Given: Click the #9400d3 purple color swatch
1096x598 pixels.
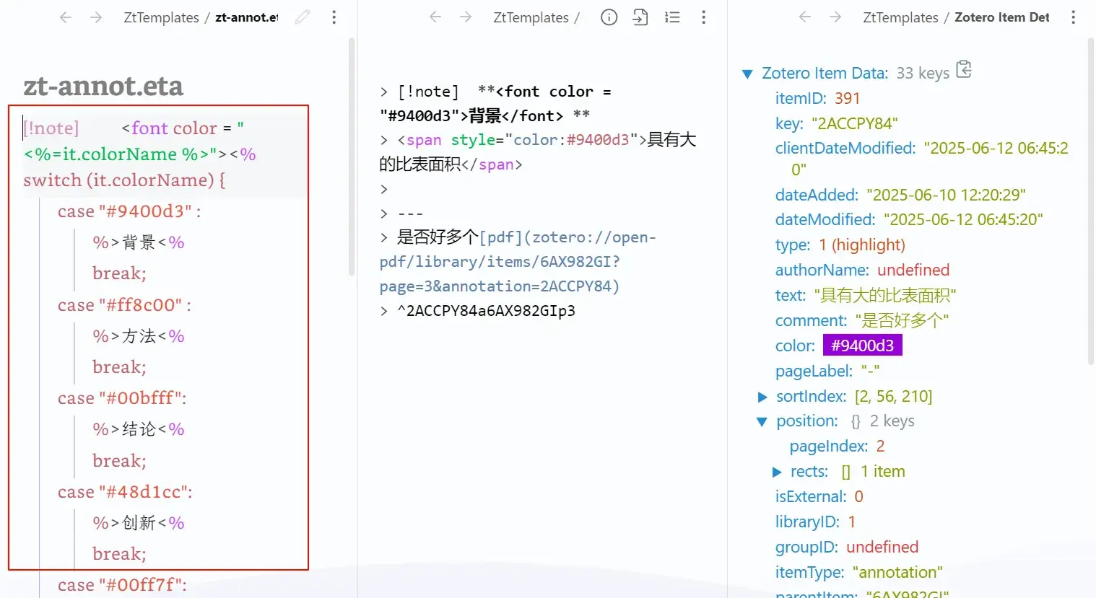Looking at the screenshot, I should pos(862,346).
